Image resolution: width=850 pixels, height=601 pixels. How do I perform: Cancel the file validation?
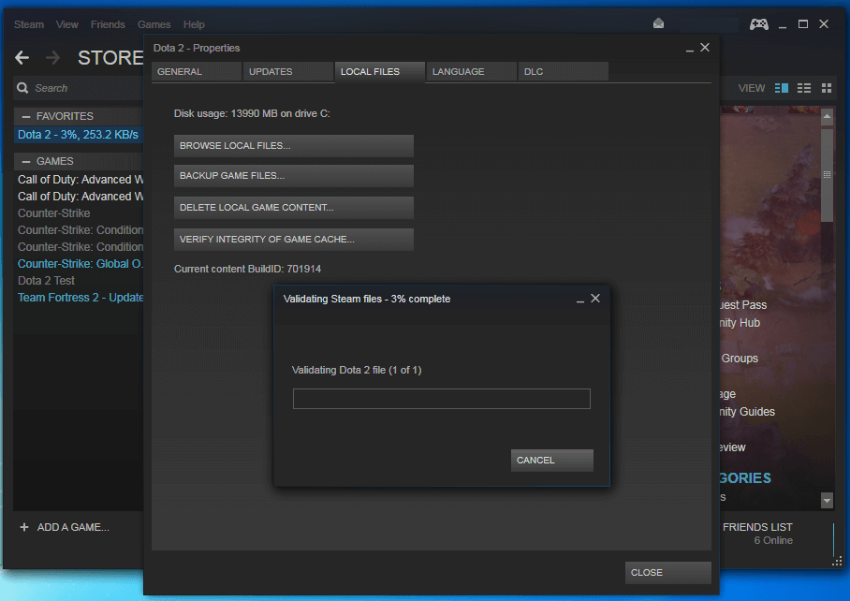pos(552,460)
